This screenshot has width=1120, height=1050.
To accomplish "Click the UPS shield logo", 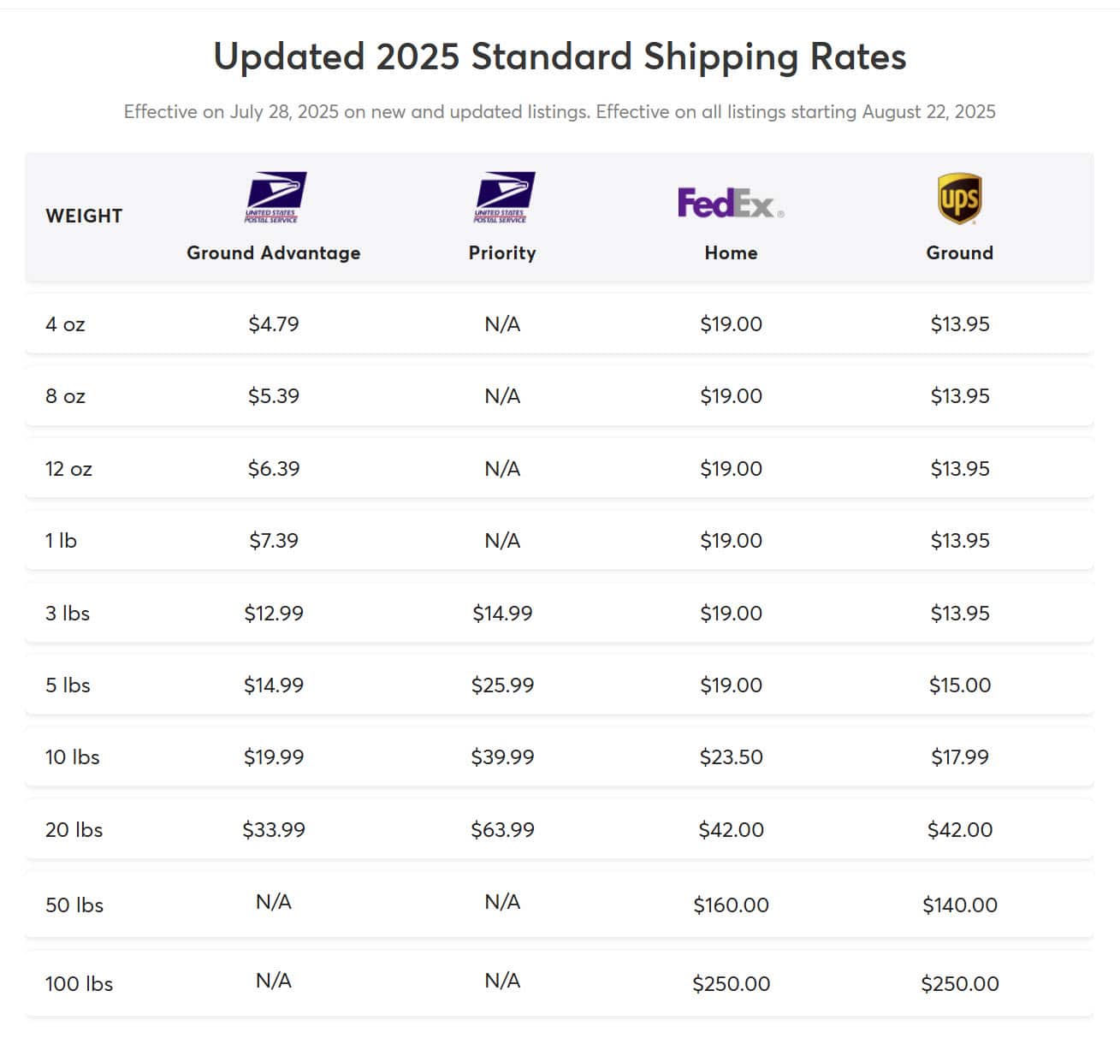I will tap(959, 199).
